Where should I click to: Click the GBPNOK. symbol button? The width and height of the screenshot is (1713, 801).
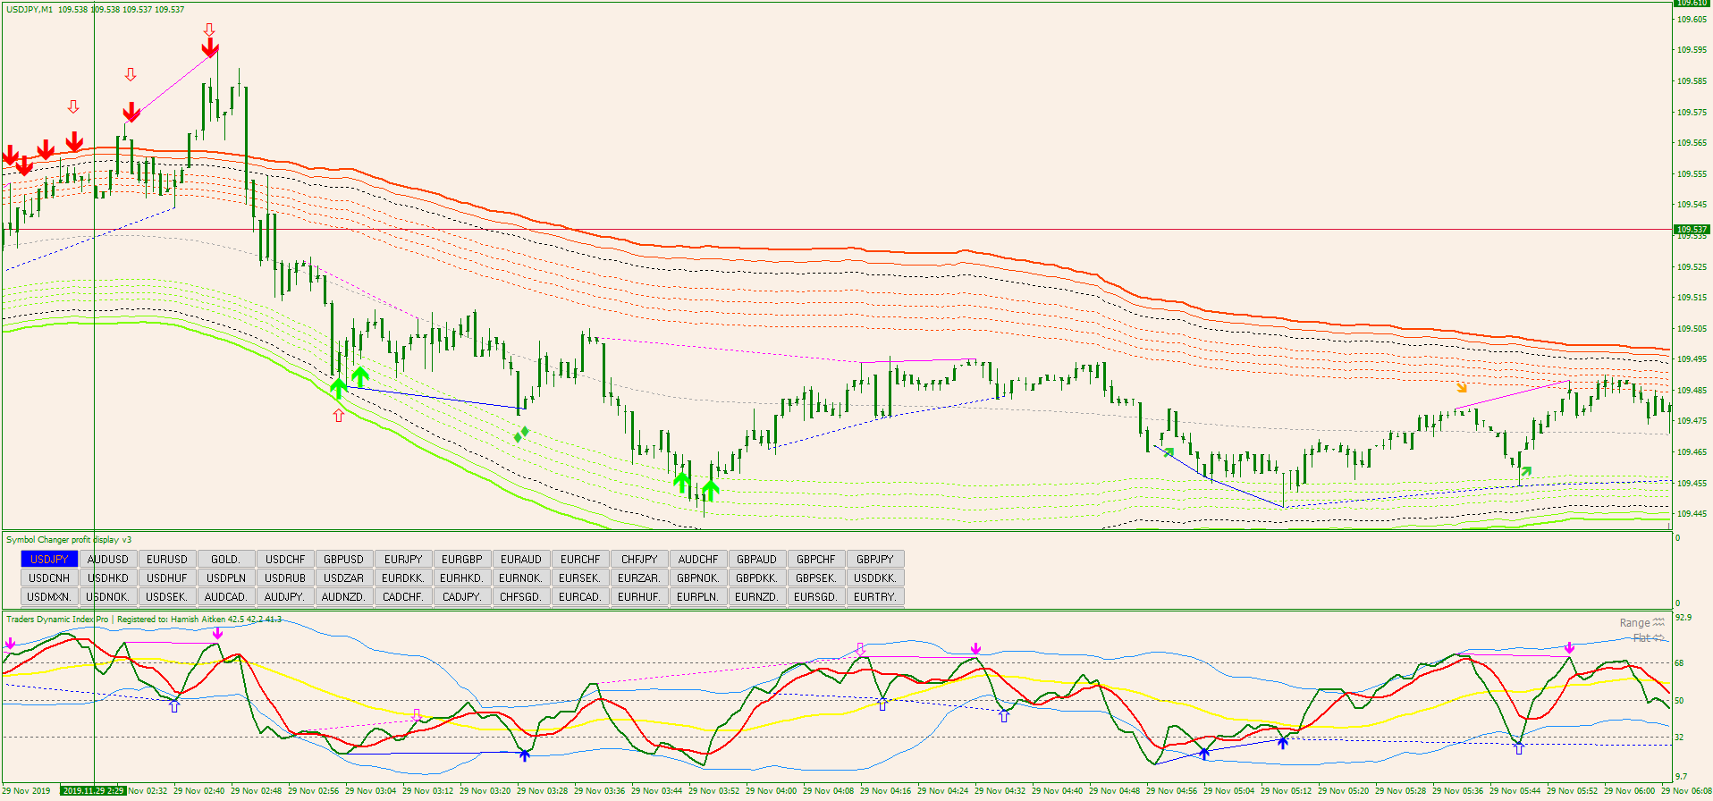click(x=698, y=578)
